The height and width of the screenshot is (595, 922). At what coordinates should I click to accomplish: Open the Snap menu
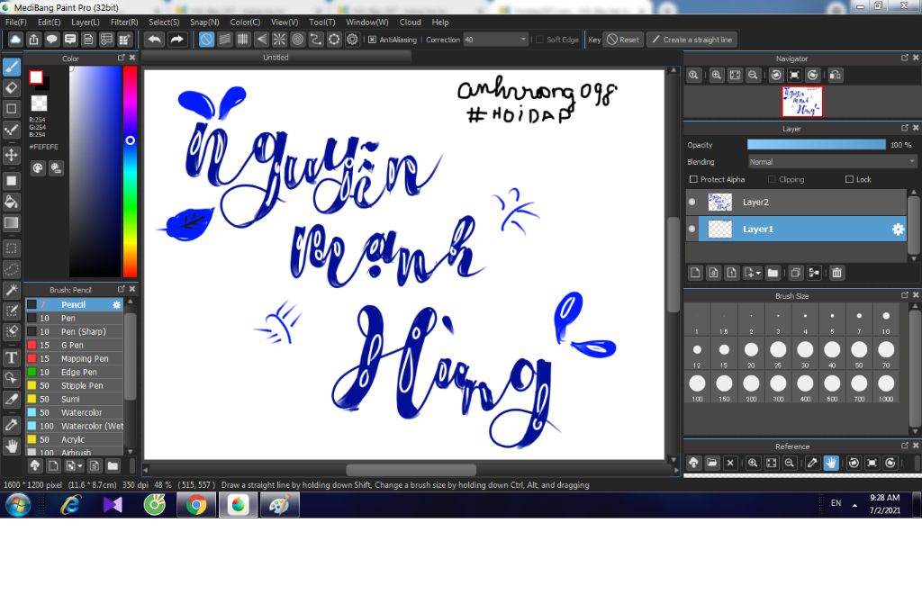[x=204, y=22]
